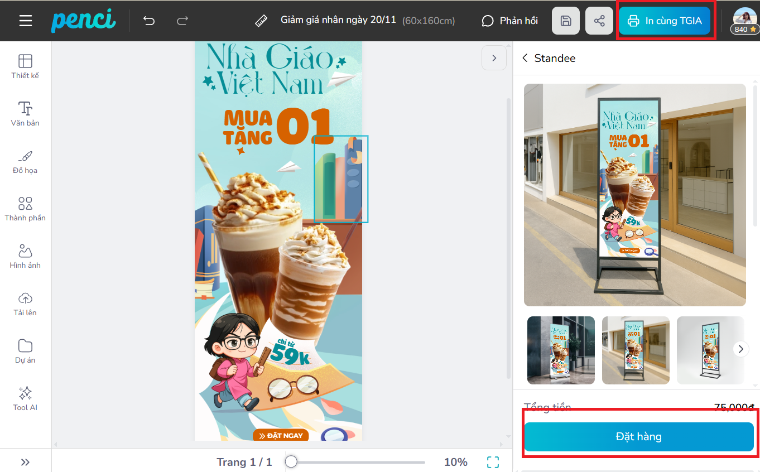Toggle fullscreen view icon
Viewport: 760px width, 472px height.
point(493,462)
